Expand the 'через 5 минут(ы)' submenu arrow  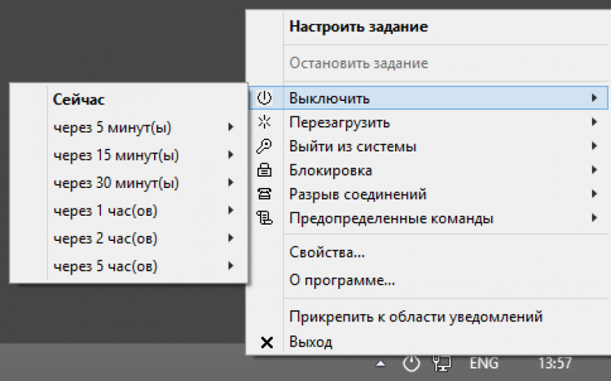[231, 127]
